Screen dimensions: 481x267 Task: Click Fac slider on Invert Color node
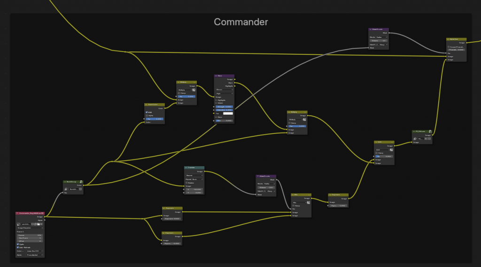154,119
